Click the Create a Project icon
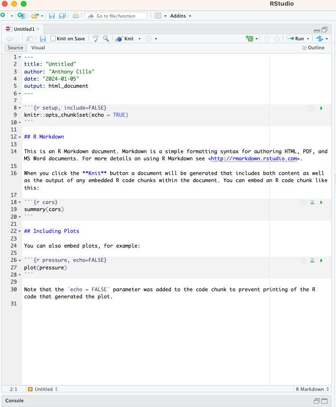 tap(21, 16)
